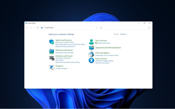
Task: Click Optimize visual display link
Action: tap(102, 63)
